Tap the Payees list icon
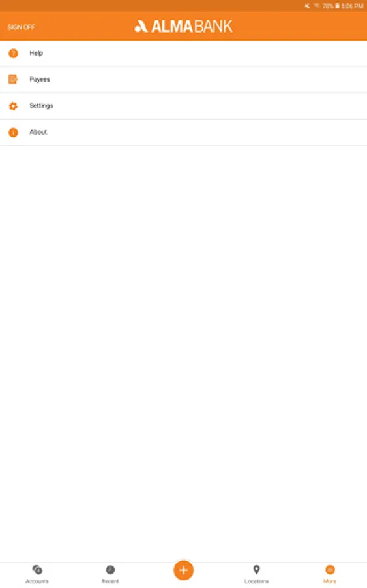This screenshot has height=588, width=367. click(x=13, y=80)
